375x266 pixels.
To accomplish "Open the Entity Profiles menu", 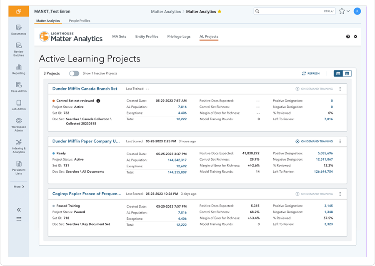I will click(x=147, y=37).
